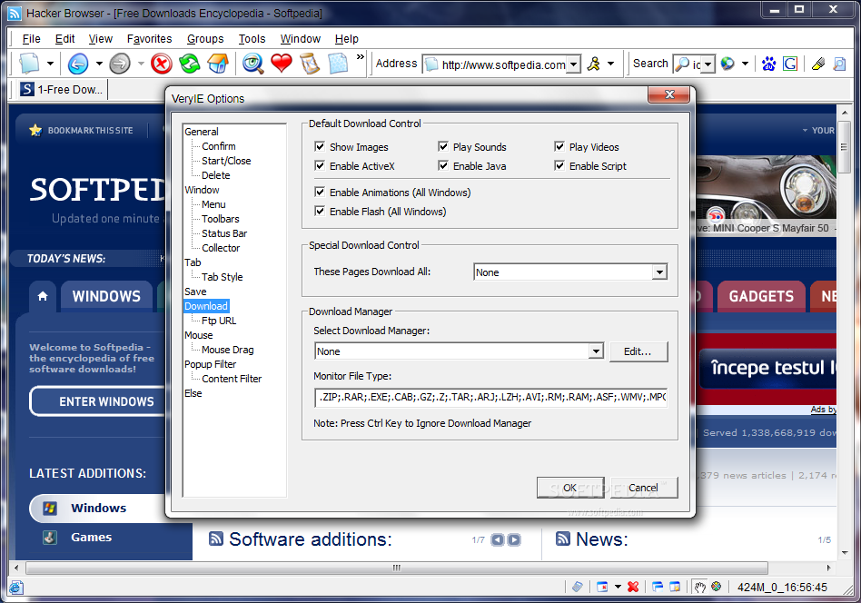861x603 pixels.
Task: Expand the toolbar overflow chevron
Action: (x=361, y=56)
